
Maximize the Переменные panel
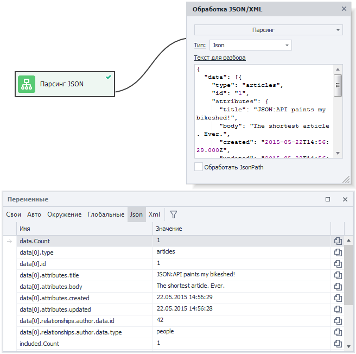[328, 199]
